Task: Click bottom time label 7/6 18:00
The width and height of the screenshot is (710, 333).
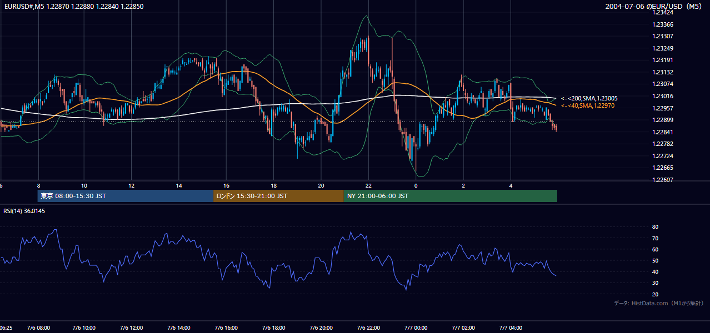Action: pos(274,327)
